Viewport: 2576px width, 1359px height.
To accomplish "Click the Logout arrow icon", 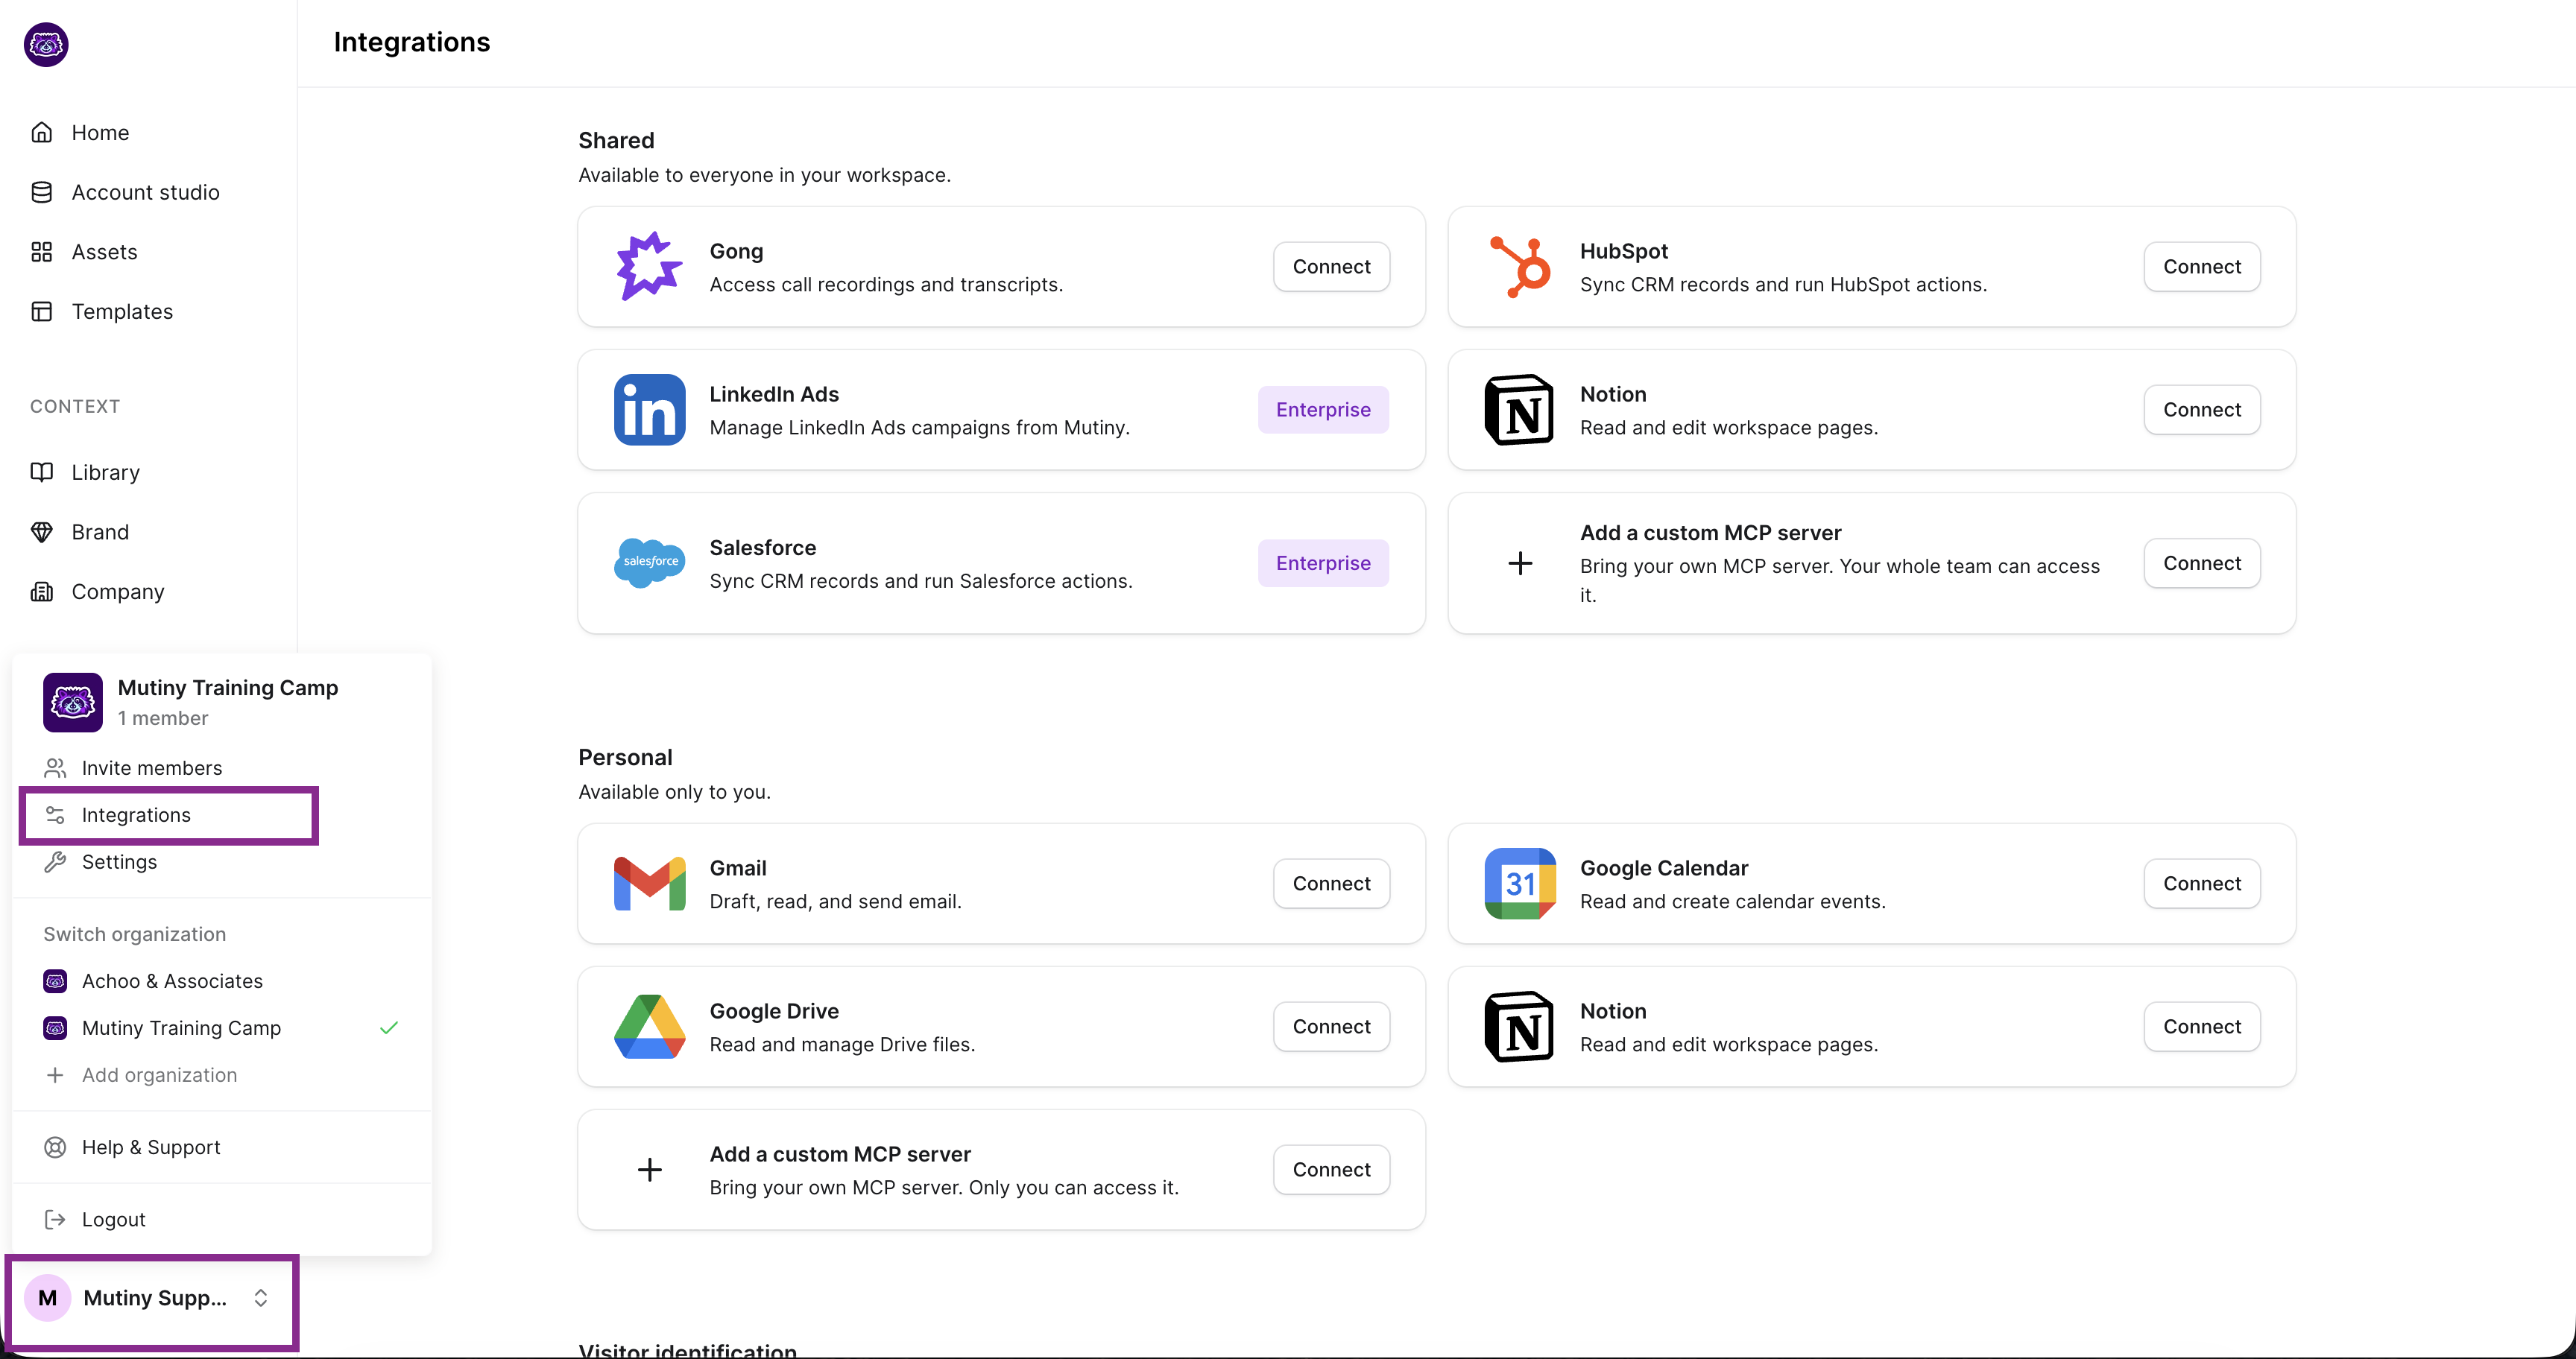I will [x=55, y=1219].
